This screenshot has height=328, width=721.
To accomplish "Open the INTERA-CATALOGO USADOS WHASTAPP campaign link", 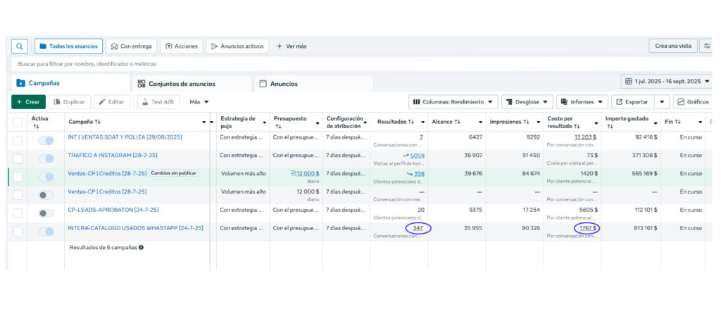I will tap(135, 228).
